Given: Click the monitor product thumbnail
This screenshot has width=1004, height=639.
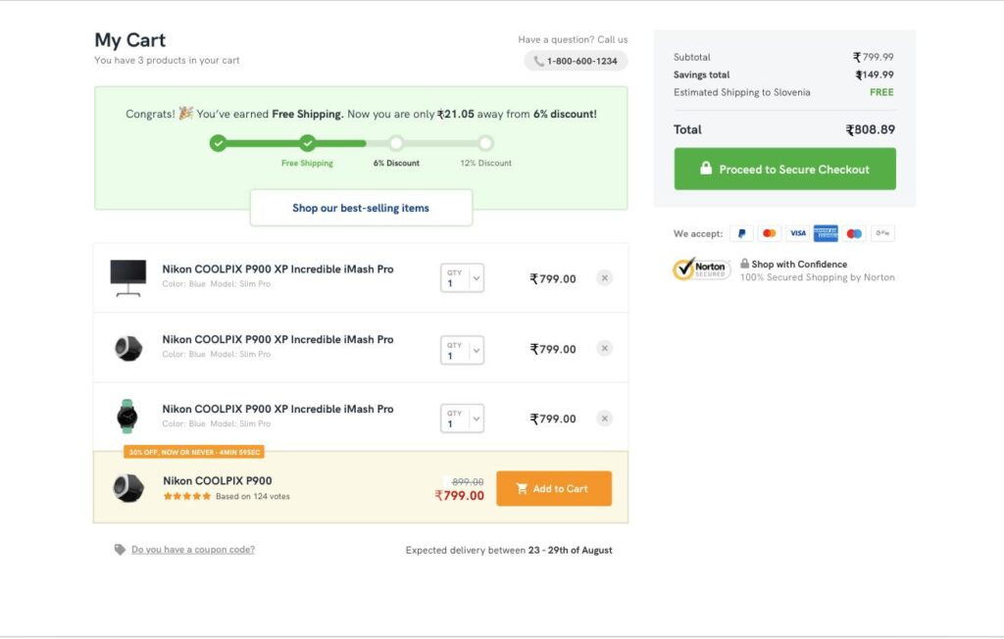Looking at the screenshot, I should [128, 277].
